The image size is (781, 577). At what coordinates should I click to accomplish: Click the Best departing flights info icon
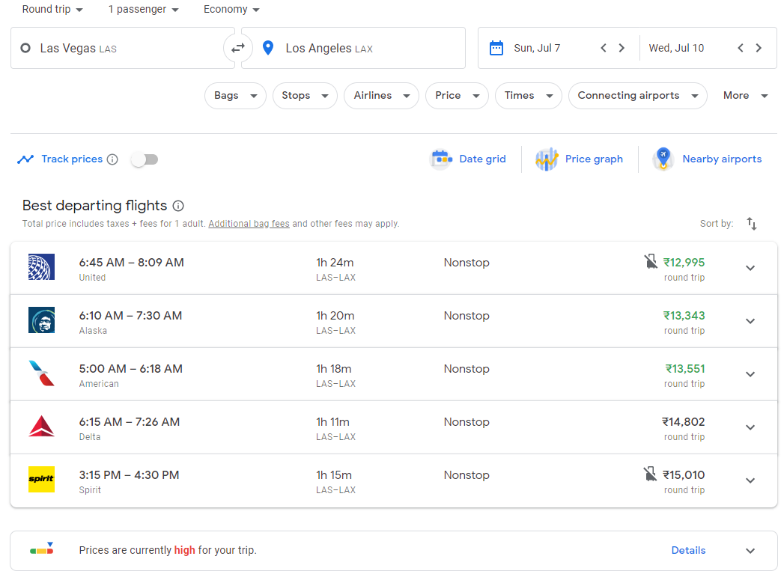[x=177, y=205]
